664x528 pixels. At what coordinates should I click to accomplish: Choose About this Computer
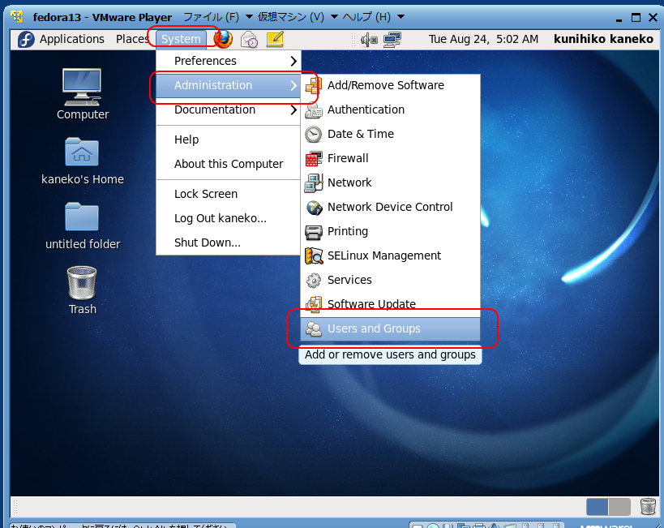click(229, 164)
